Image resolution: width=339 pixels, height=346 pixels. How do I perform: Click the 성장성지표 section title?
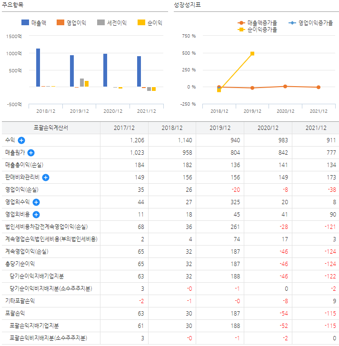click(x=187, y=5)
